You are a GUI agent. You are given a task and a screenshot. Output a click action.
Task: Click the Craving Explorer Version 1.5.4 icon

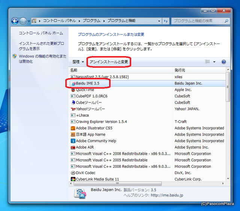click(x=73, y=122)
